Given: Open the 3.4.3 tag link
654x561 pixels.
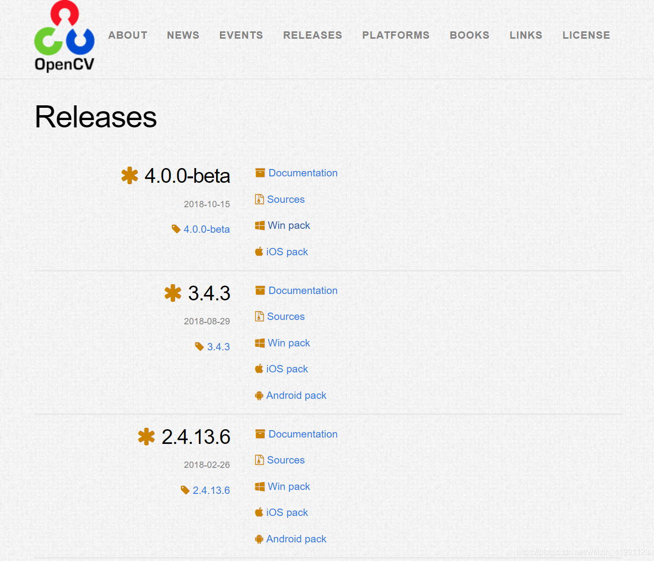Looking at the screenshot, I should 218,347.
